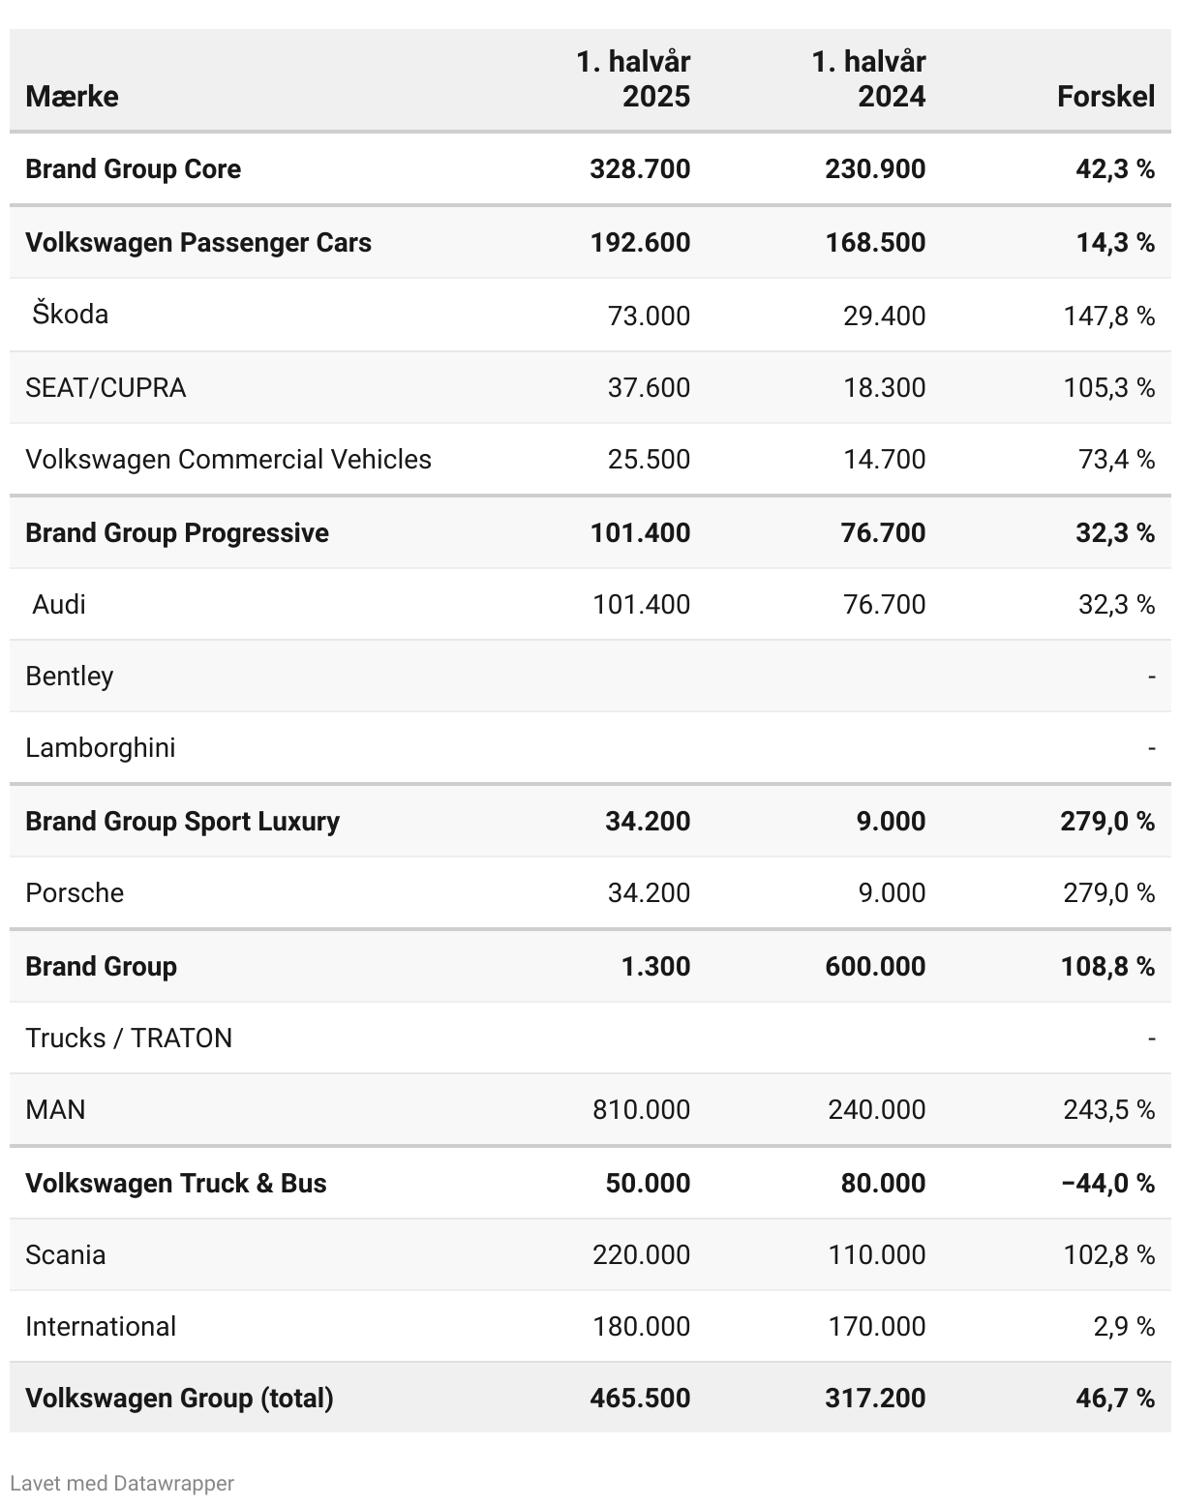Click the 1. halvår 2025 column header
The height and width of the screenshot is (1506, 1181).
pos(634,78)
